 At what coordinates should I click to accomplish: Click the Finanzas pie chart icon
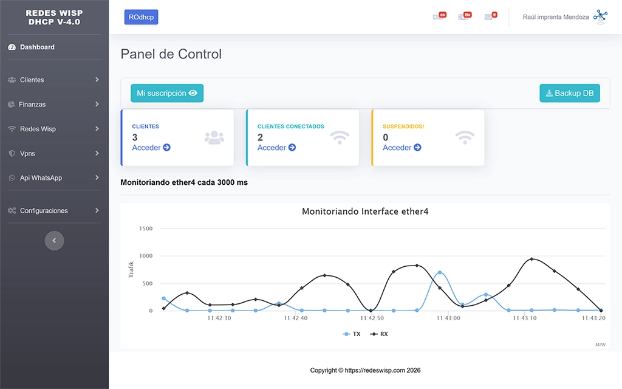(x=11, y=104)
